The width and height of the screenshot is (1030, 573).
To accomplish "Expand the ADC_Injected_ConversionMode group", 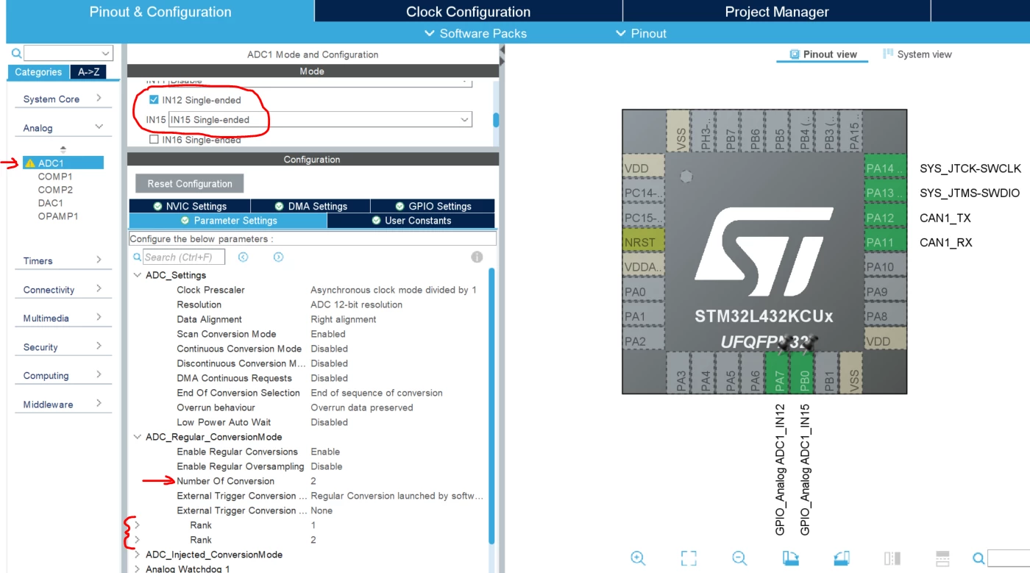I will click(x=137, y=555).
